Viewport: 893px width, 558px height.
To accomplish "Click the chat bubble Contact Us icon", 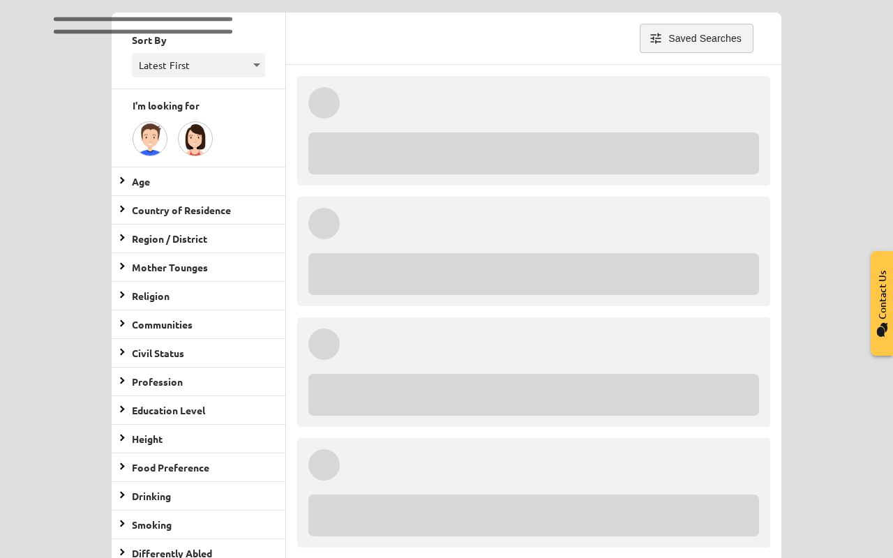I will [882, 330].
